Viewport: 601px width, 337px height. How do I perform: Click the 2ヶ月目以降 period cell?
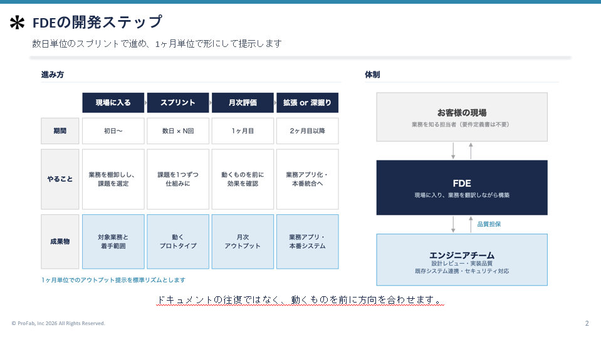[x=308, y=131]
